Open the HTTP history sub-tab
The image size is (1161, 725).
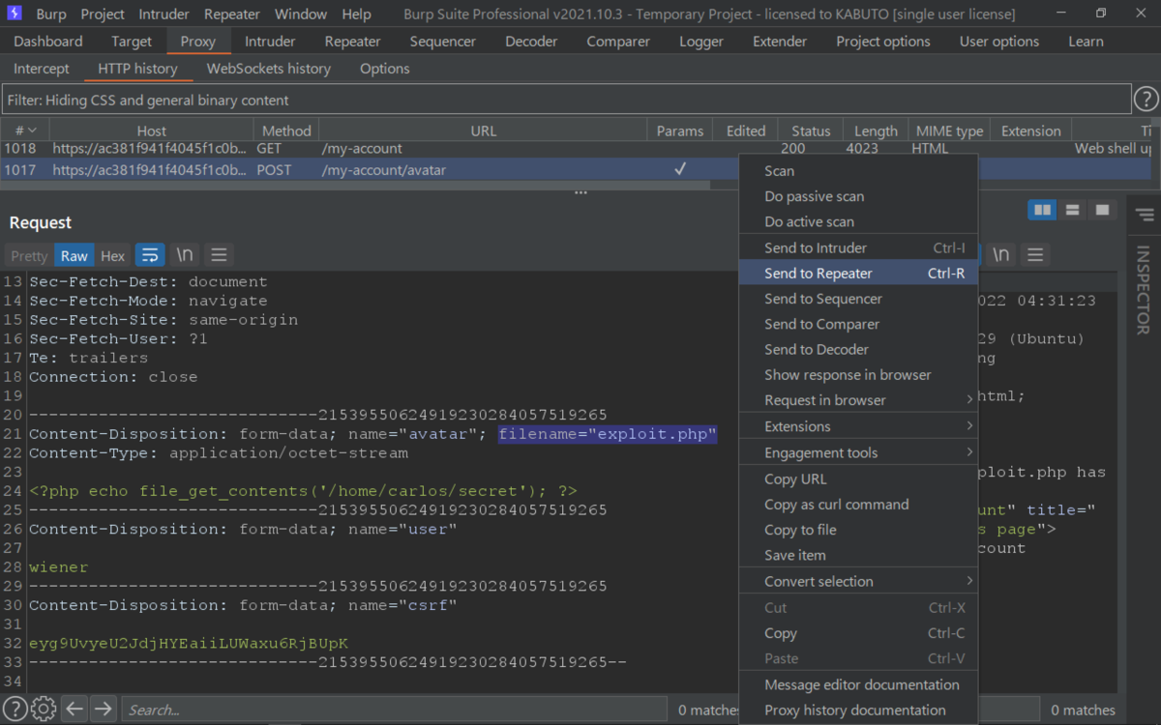[137, 69]
